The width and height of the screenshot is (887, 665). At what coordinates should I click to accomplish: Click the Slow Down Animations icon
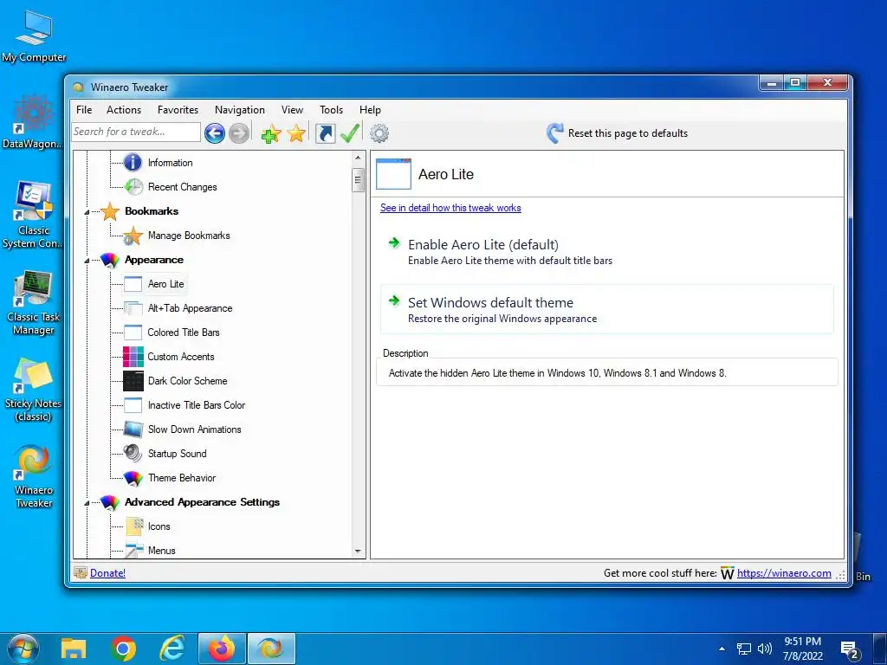pyautogui.click(x=133, y=429)
